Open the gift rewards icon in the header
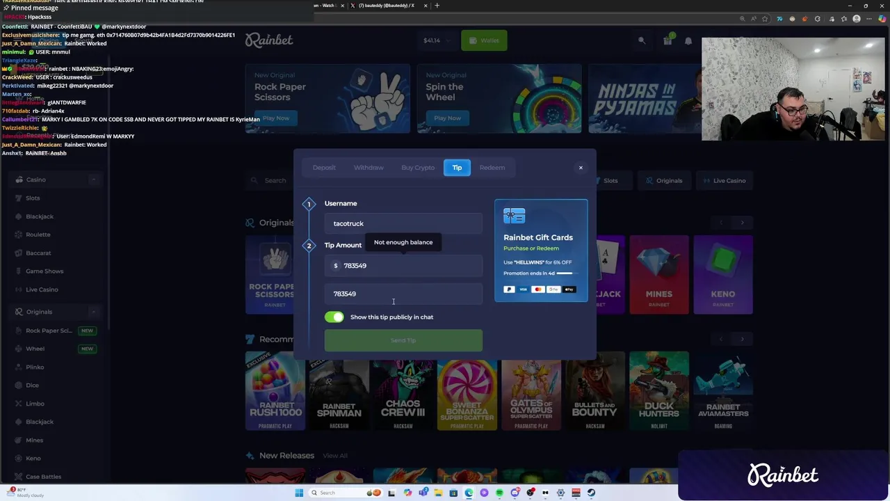Image resolution: width=890 pixels, height=501 pixels. 667,40
